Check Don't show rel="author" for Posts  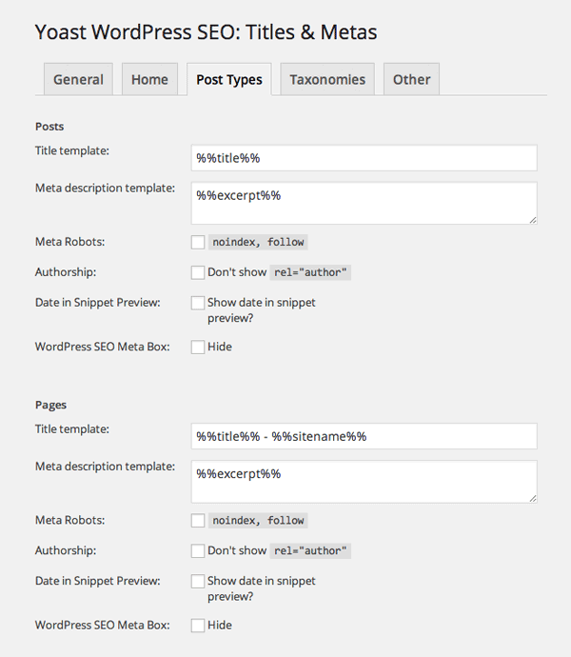[x=198, y=272]
